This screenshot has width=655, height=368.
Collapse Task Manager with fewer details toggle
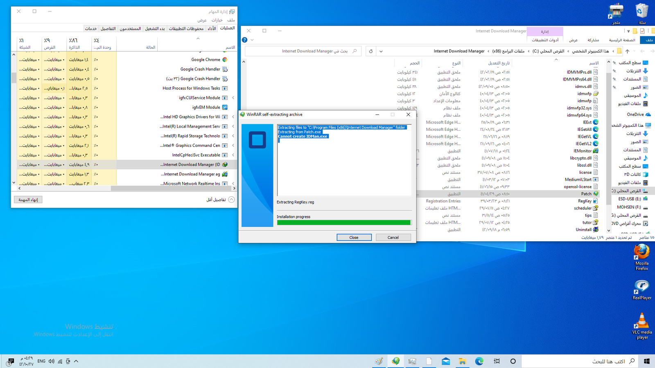220,200
